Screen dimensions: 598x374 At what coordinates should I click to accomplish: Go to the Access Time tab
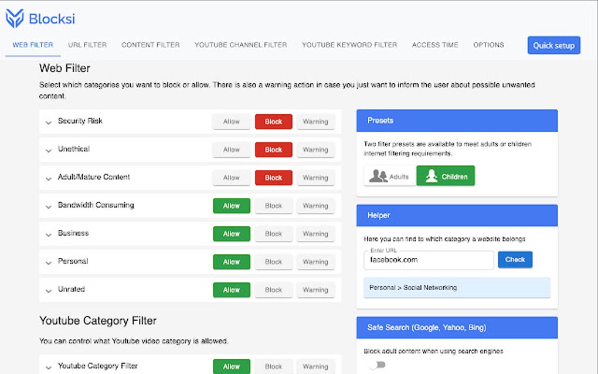(x=435, y=45)
